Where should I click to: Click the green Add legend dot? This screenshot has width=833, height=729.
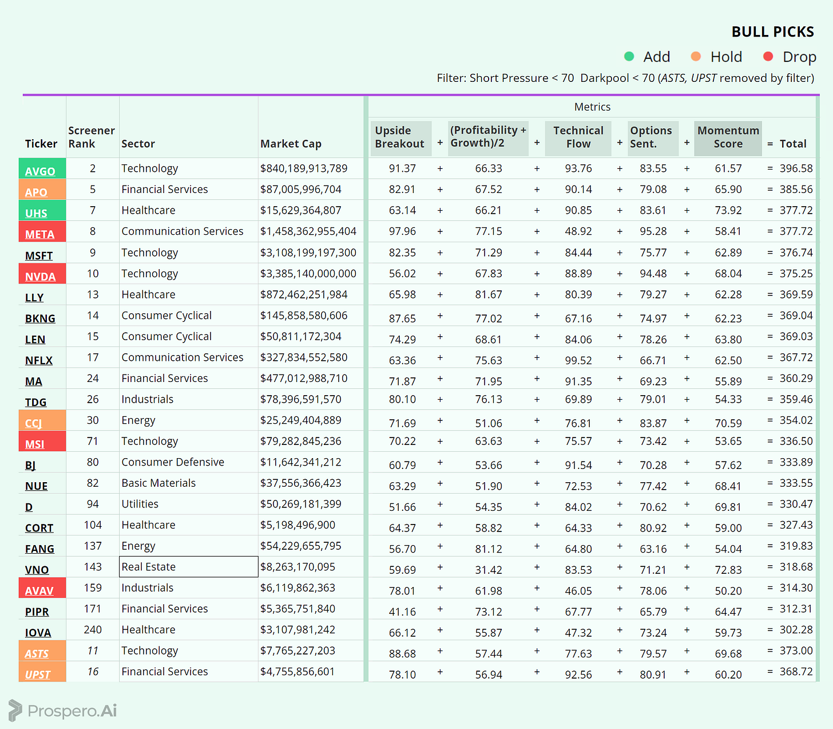629,56
